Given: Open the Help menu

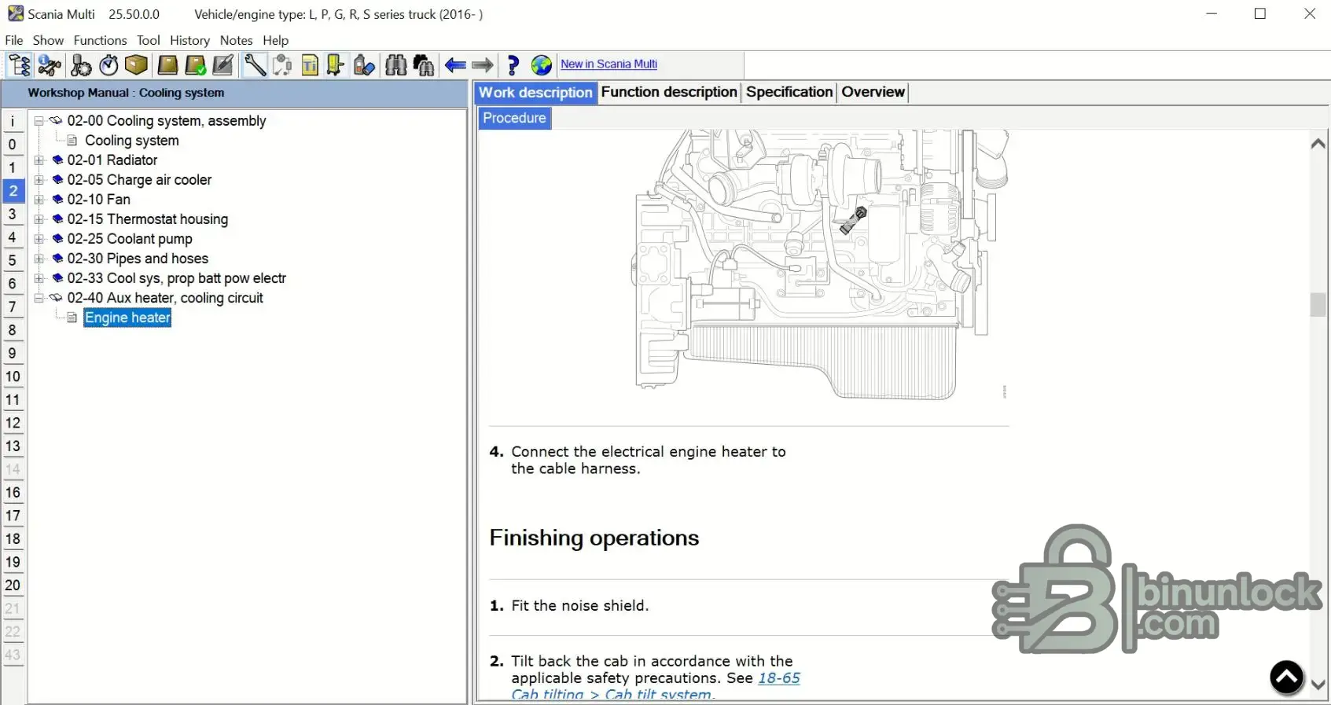Looking at the screenshot, I should click(276, 40).
